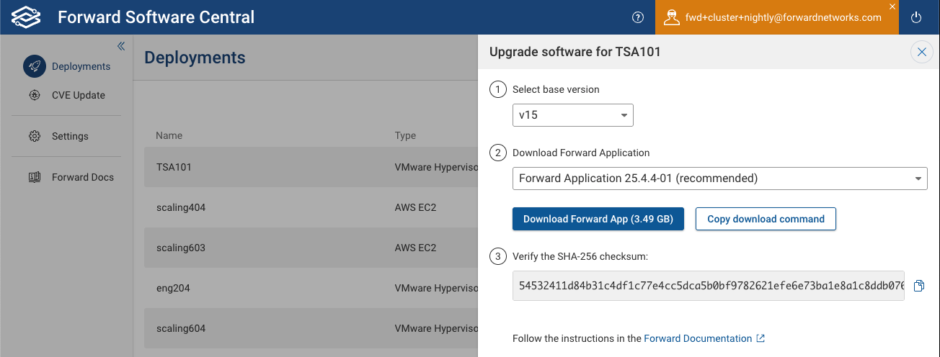This screenshot has height=357, width=940.
Task: Collapse the sidebar with double chevron
Action: [121, 46]
